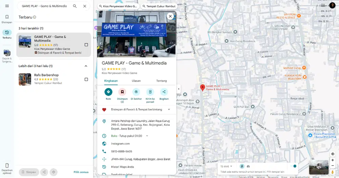339x178 pixels.
Task: Click the Rute directions icon
Action: [108, 92]
